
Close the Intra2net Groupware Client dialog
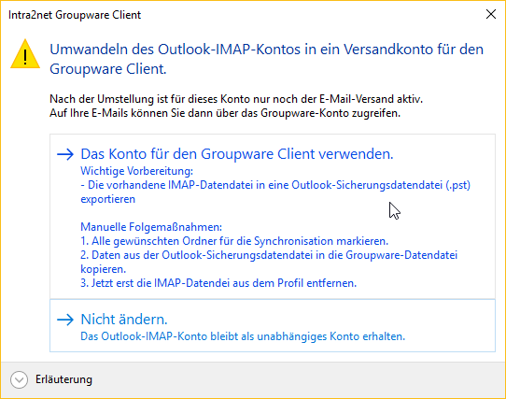point(491,14)
